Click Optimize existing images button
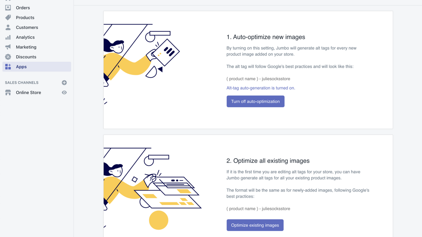Viewport: 422px width, 237px height. click(255, 225)
